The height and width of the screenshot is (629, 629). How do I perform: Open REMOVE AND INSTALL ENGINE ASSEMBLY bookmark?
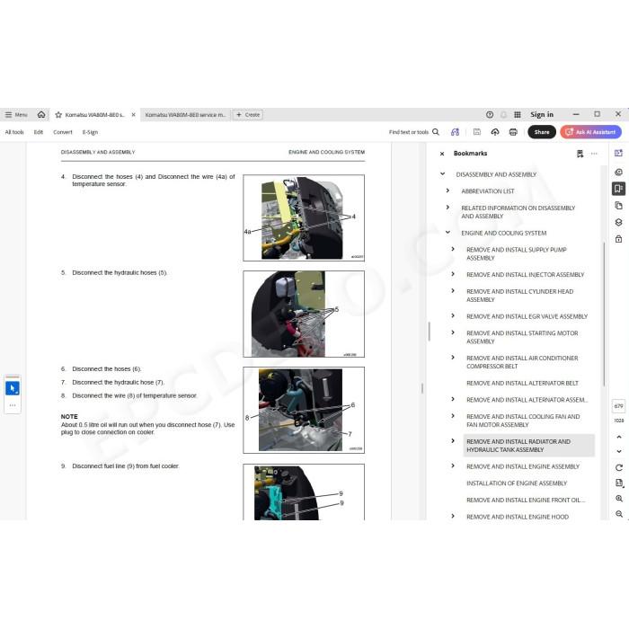pos(523,466)
